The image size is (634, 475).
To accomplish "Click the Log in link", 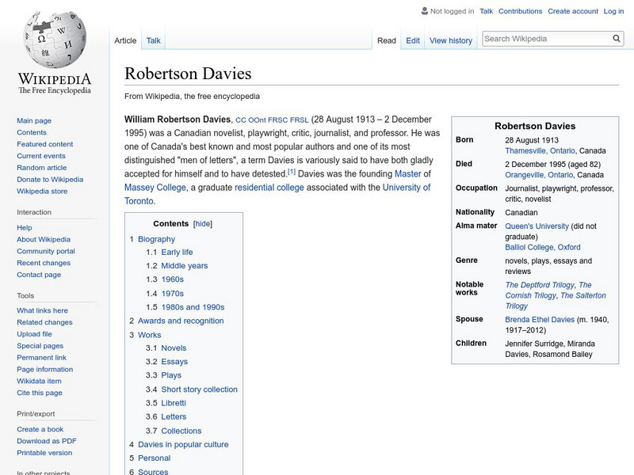I will pyautogui.click(x=613, y=11).
